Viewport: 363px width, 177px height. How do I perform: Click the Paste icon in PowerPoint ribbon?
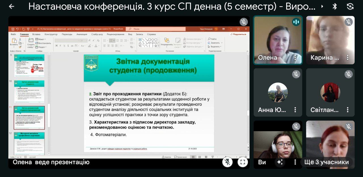click(x=14, y=41)
